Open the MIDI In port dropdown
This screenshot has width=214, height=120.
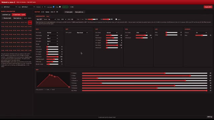[x=10, y=7]
